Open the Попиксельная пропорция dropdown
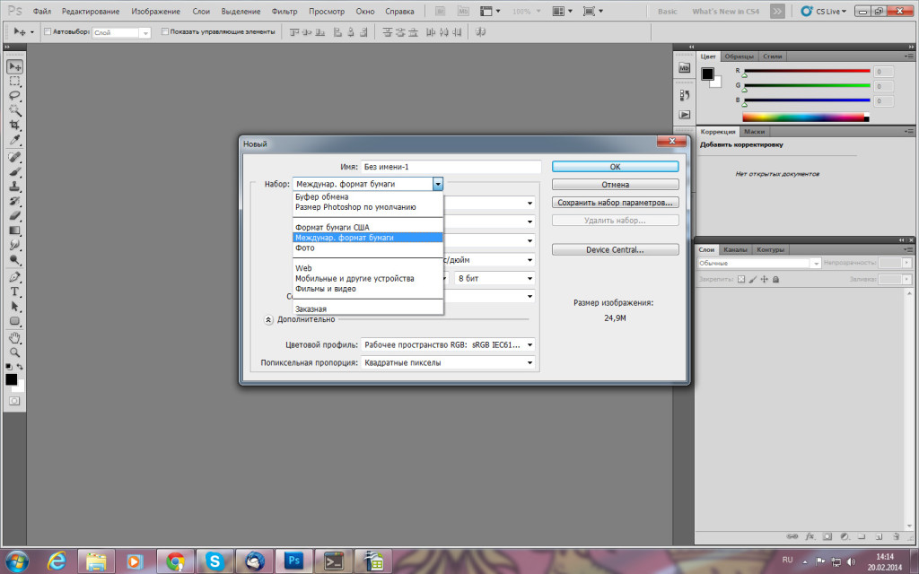919x574 pixels. click(x=448, y=363)
